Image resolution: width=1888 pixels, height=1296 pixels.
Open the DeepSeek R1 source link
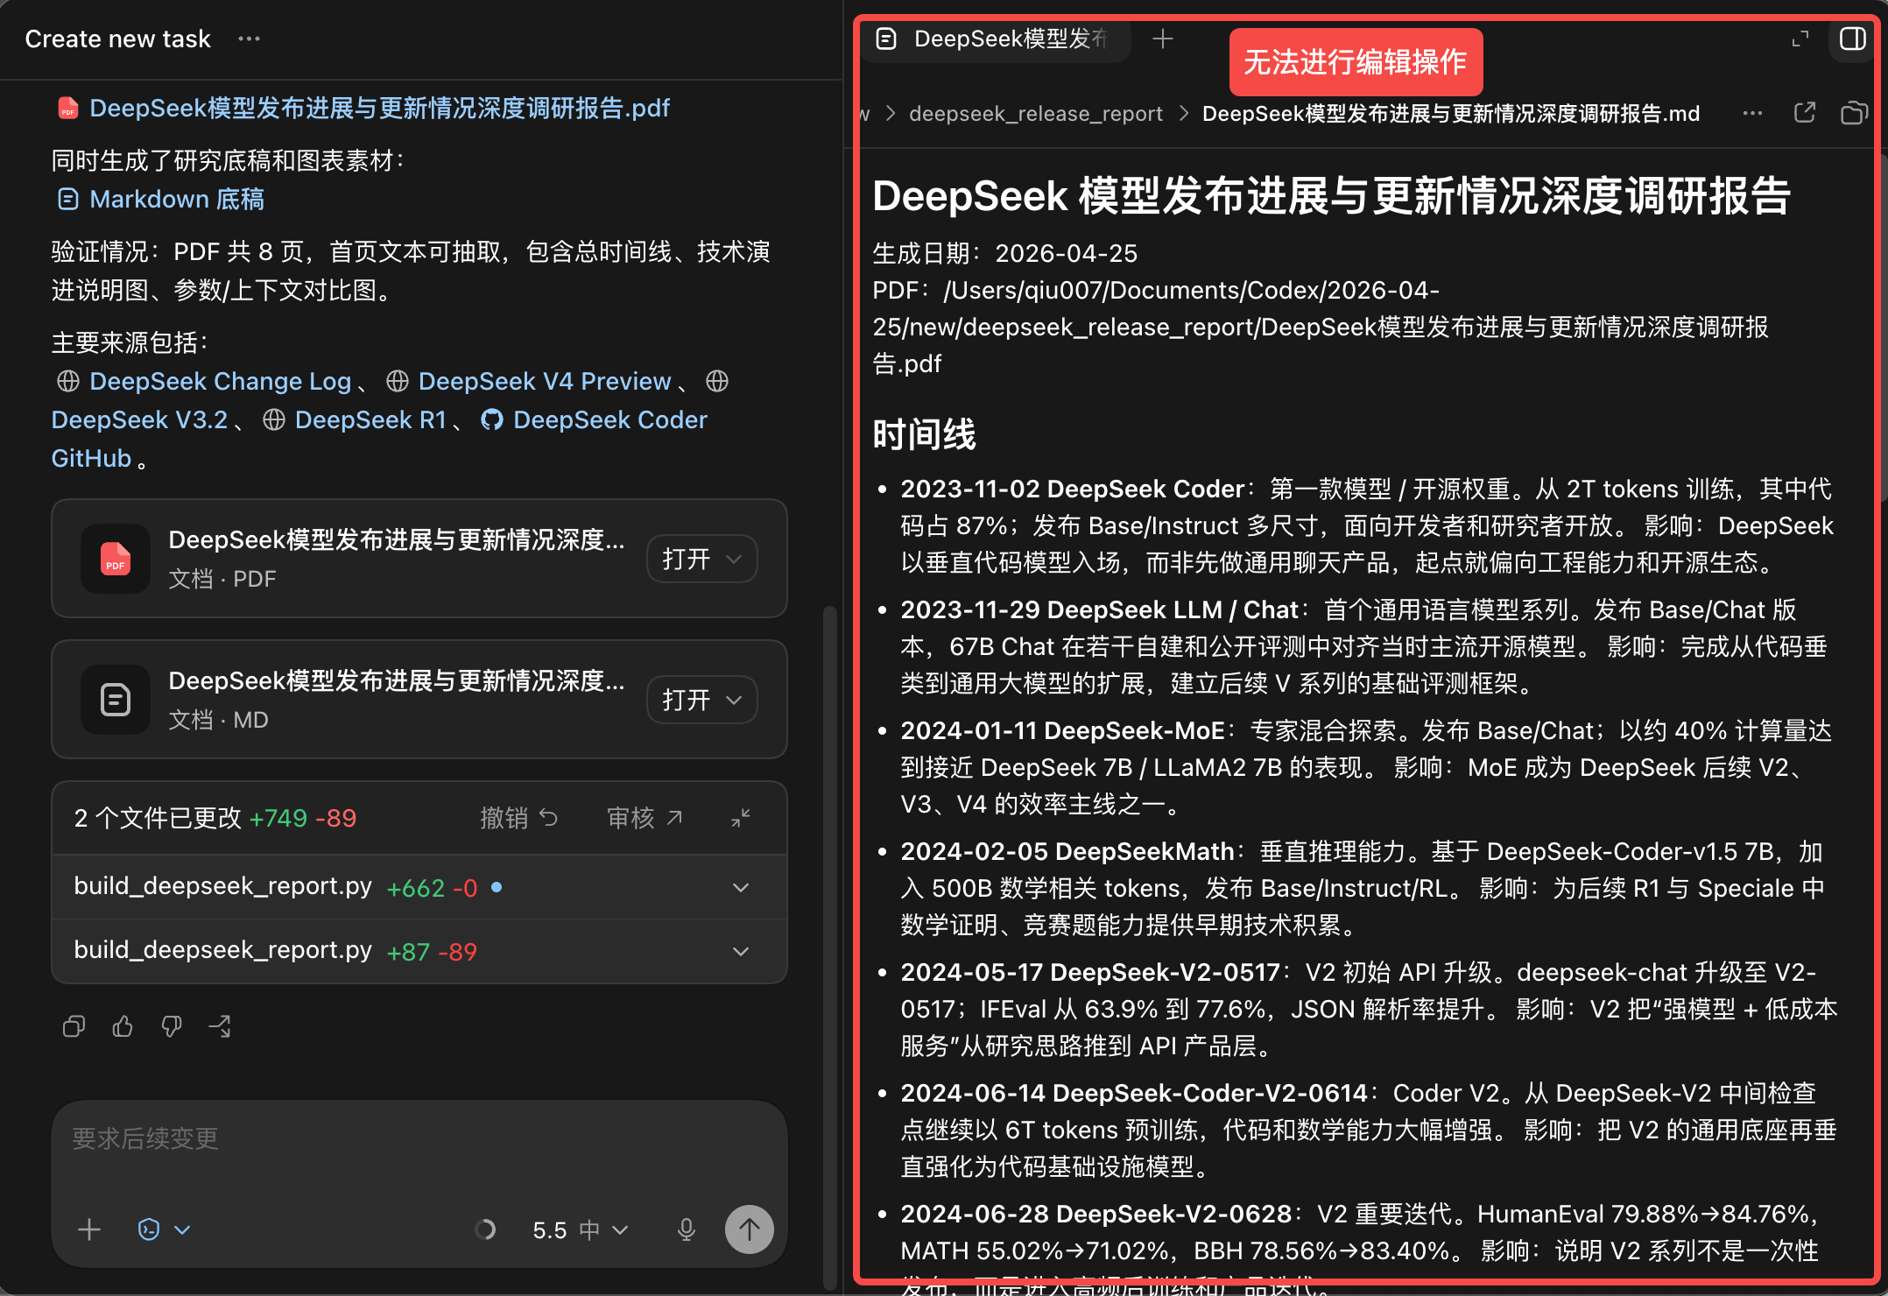tap(370, 420)
